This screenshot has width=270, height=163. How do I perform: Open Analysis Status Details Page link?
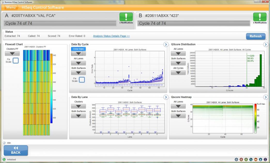coord(111,36)
